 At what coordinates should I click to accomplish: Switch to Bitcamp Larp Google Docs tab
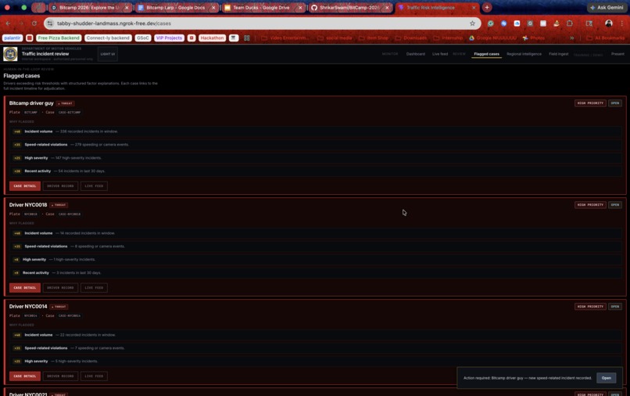point(175,8)
